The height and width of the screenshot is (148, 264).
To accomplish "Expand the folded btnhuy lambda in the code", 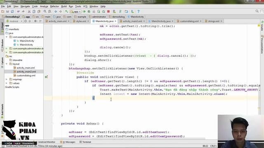I will pos(52,56).
